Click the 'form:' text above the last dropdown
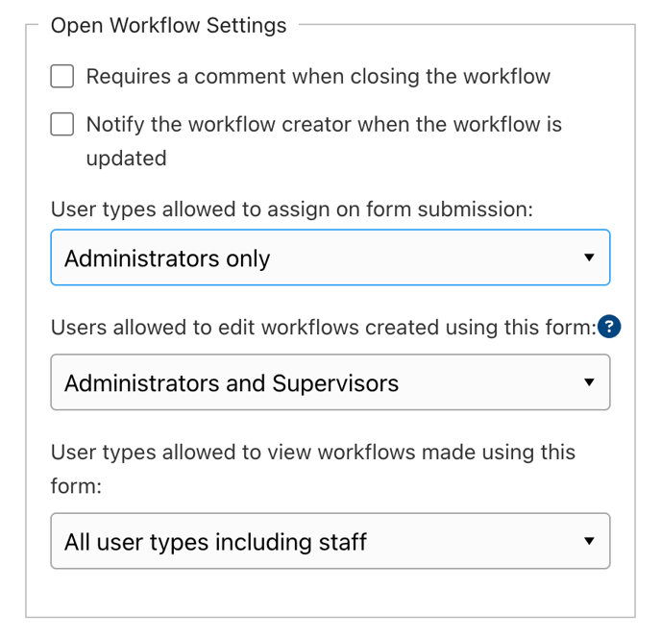Image resolution: width=661 pixels, height=638 pixels. (x=75, y=486)
